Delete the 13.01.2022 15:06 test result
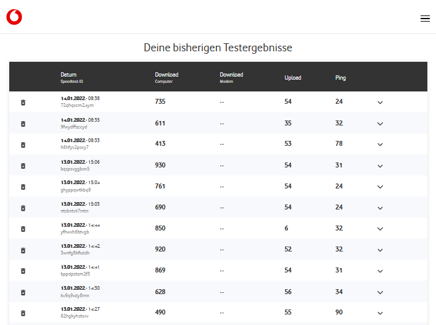436x325 pixels. pos(23,166)
